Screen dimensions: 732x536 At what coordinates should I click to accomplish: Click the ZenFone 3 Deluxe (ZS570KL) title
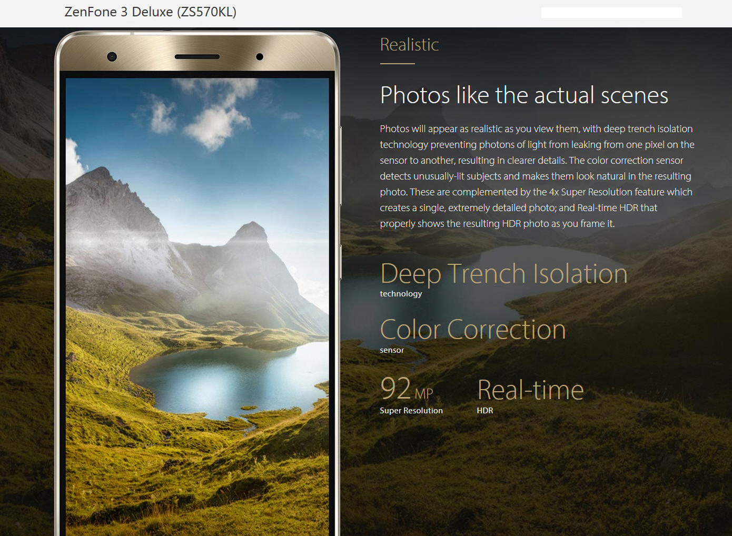coord(150,12)
